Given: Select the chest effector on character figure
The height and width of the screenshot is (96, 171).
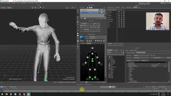Looking at the screenshot, I should pos(92,54).
